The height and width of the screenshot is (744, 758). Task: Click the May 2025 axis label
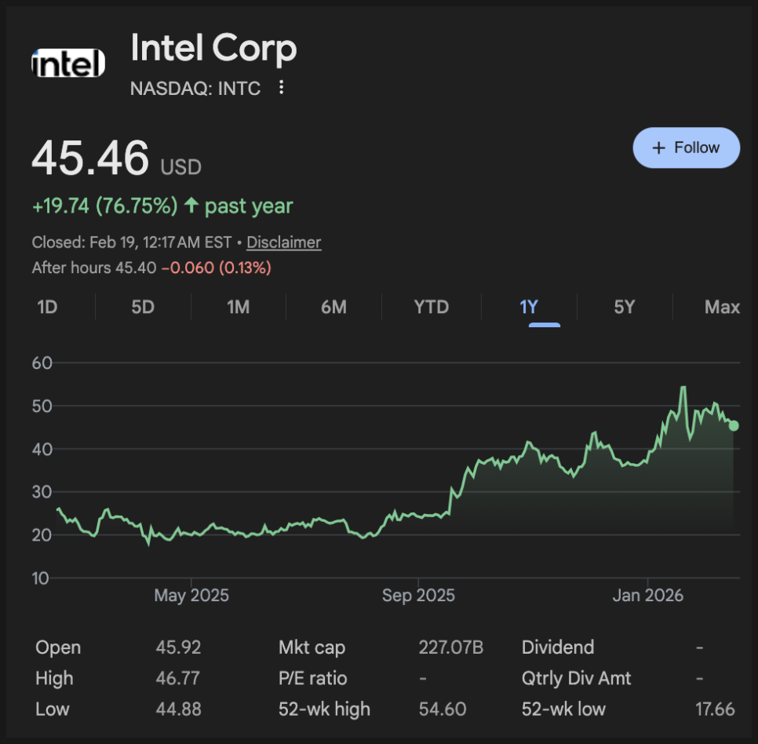191,596
